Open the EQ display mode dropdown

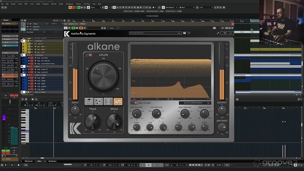[x=195, y=103]
